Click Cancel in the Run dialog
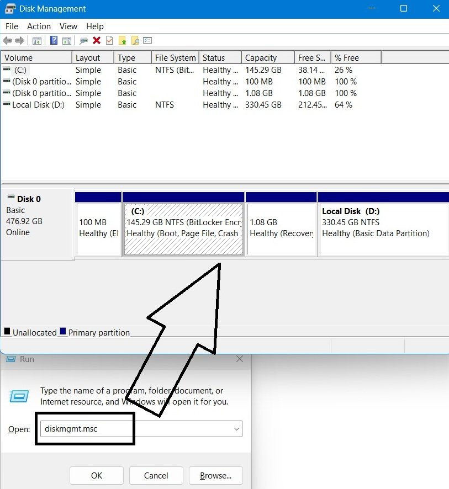Screen dimensions: 449x489 [156, 476]
